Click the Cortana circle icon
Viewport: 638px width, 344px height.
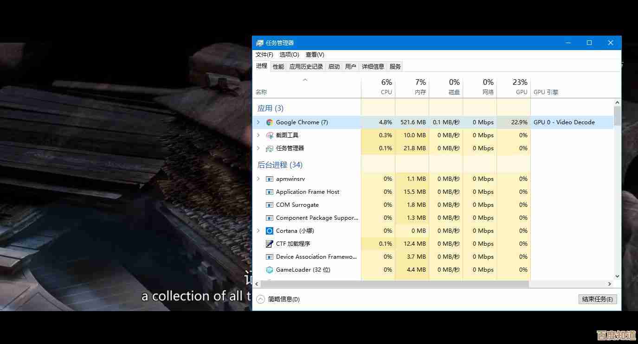tap(269, 231)
